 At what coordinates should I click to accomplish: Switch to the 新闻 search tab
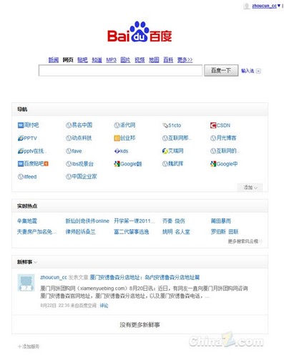54,59
